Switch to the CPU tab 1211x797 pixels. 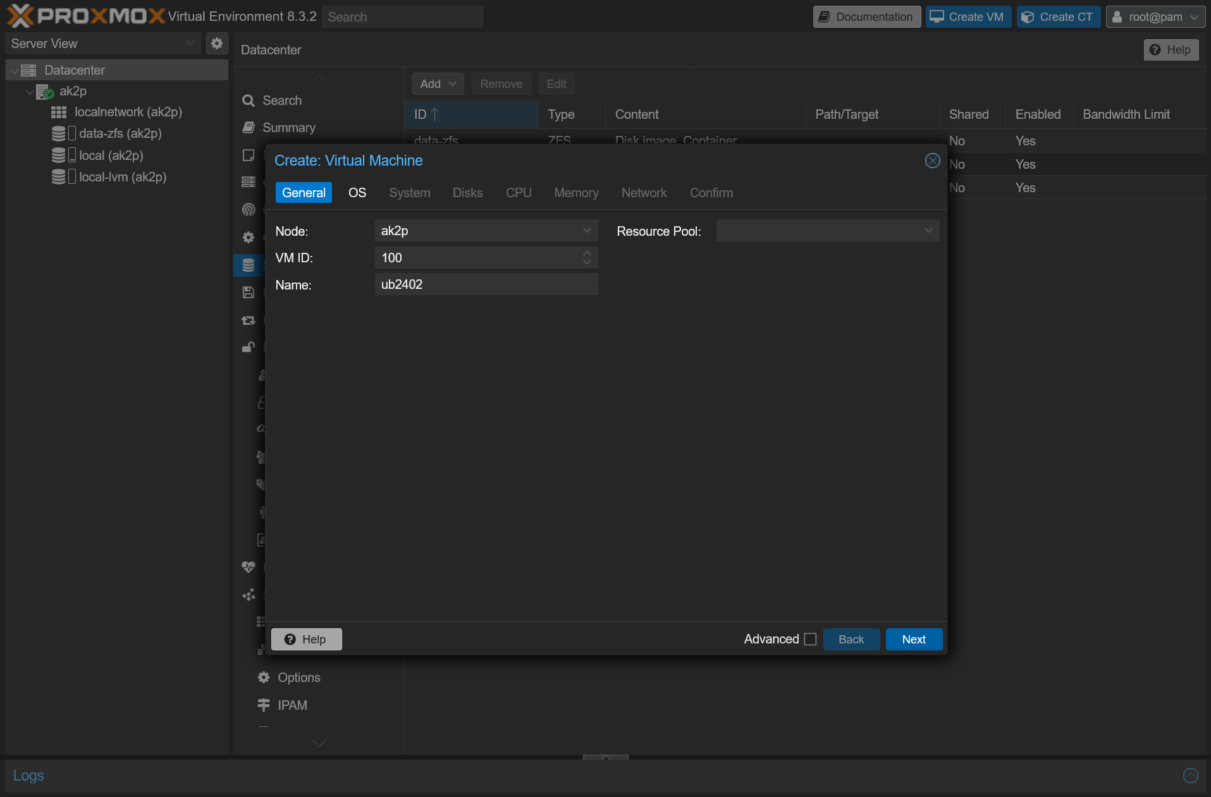coord(519,193)
